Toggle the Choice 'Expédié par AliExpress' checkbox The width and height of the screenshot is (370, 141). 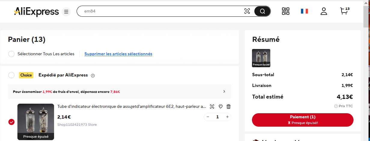click(11, 75)
